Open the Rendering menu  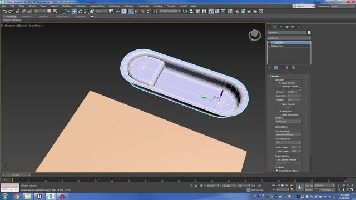click(114, 6)
